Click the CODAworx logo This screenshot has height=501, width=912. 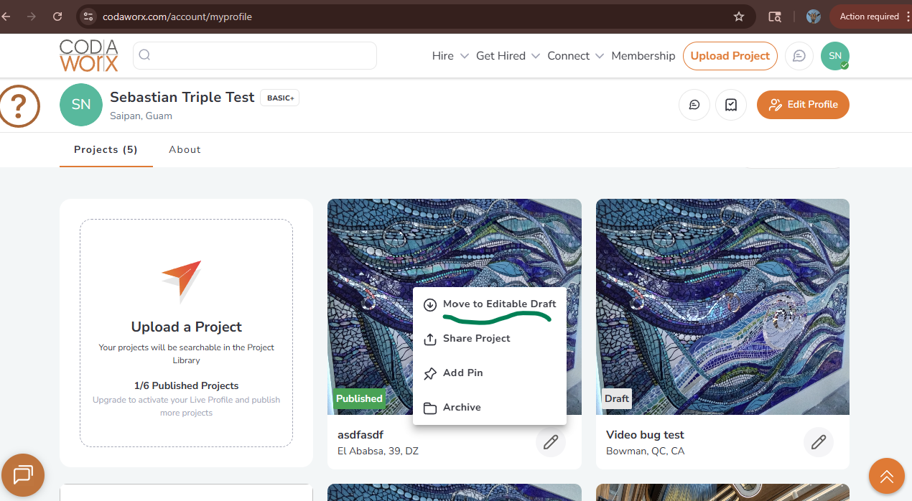click(89, 56)
